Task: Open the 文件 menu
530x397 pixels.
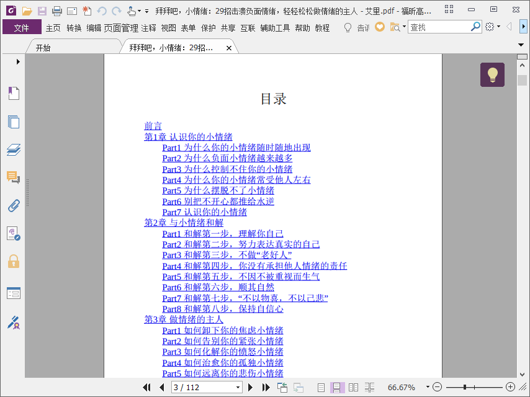Action: [x=22, y=27]
